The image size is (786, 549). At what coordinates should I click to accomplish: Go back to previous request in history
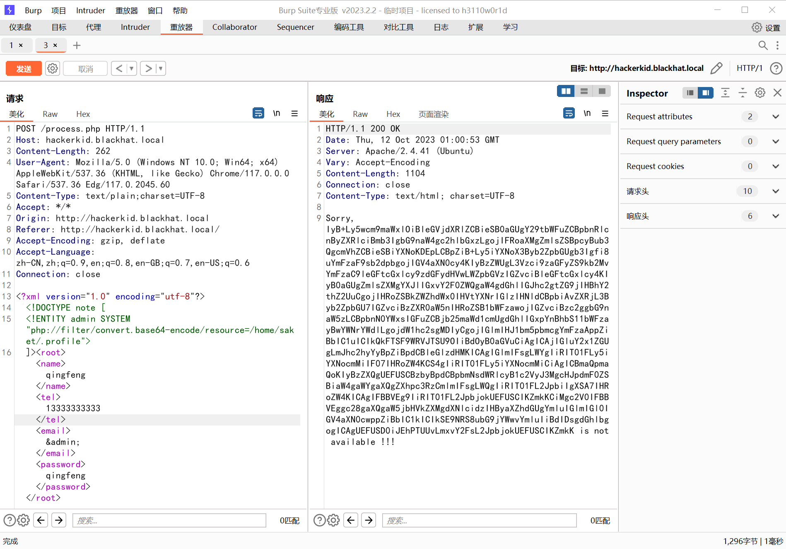[x=119, y=68]
